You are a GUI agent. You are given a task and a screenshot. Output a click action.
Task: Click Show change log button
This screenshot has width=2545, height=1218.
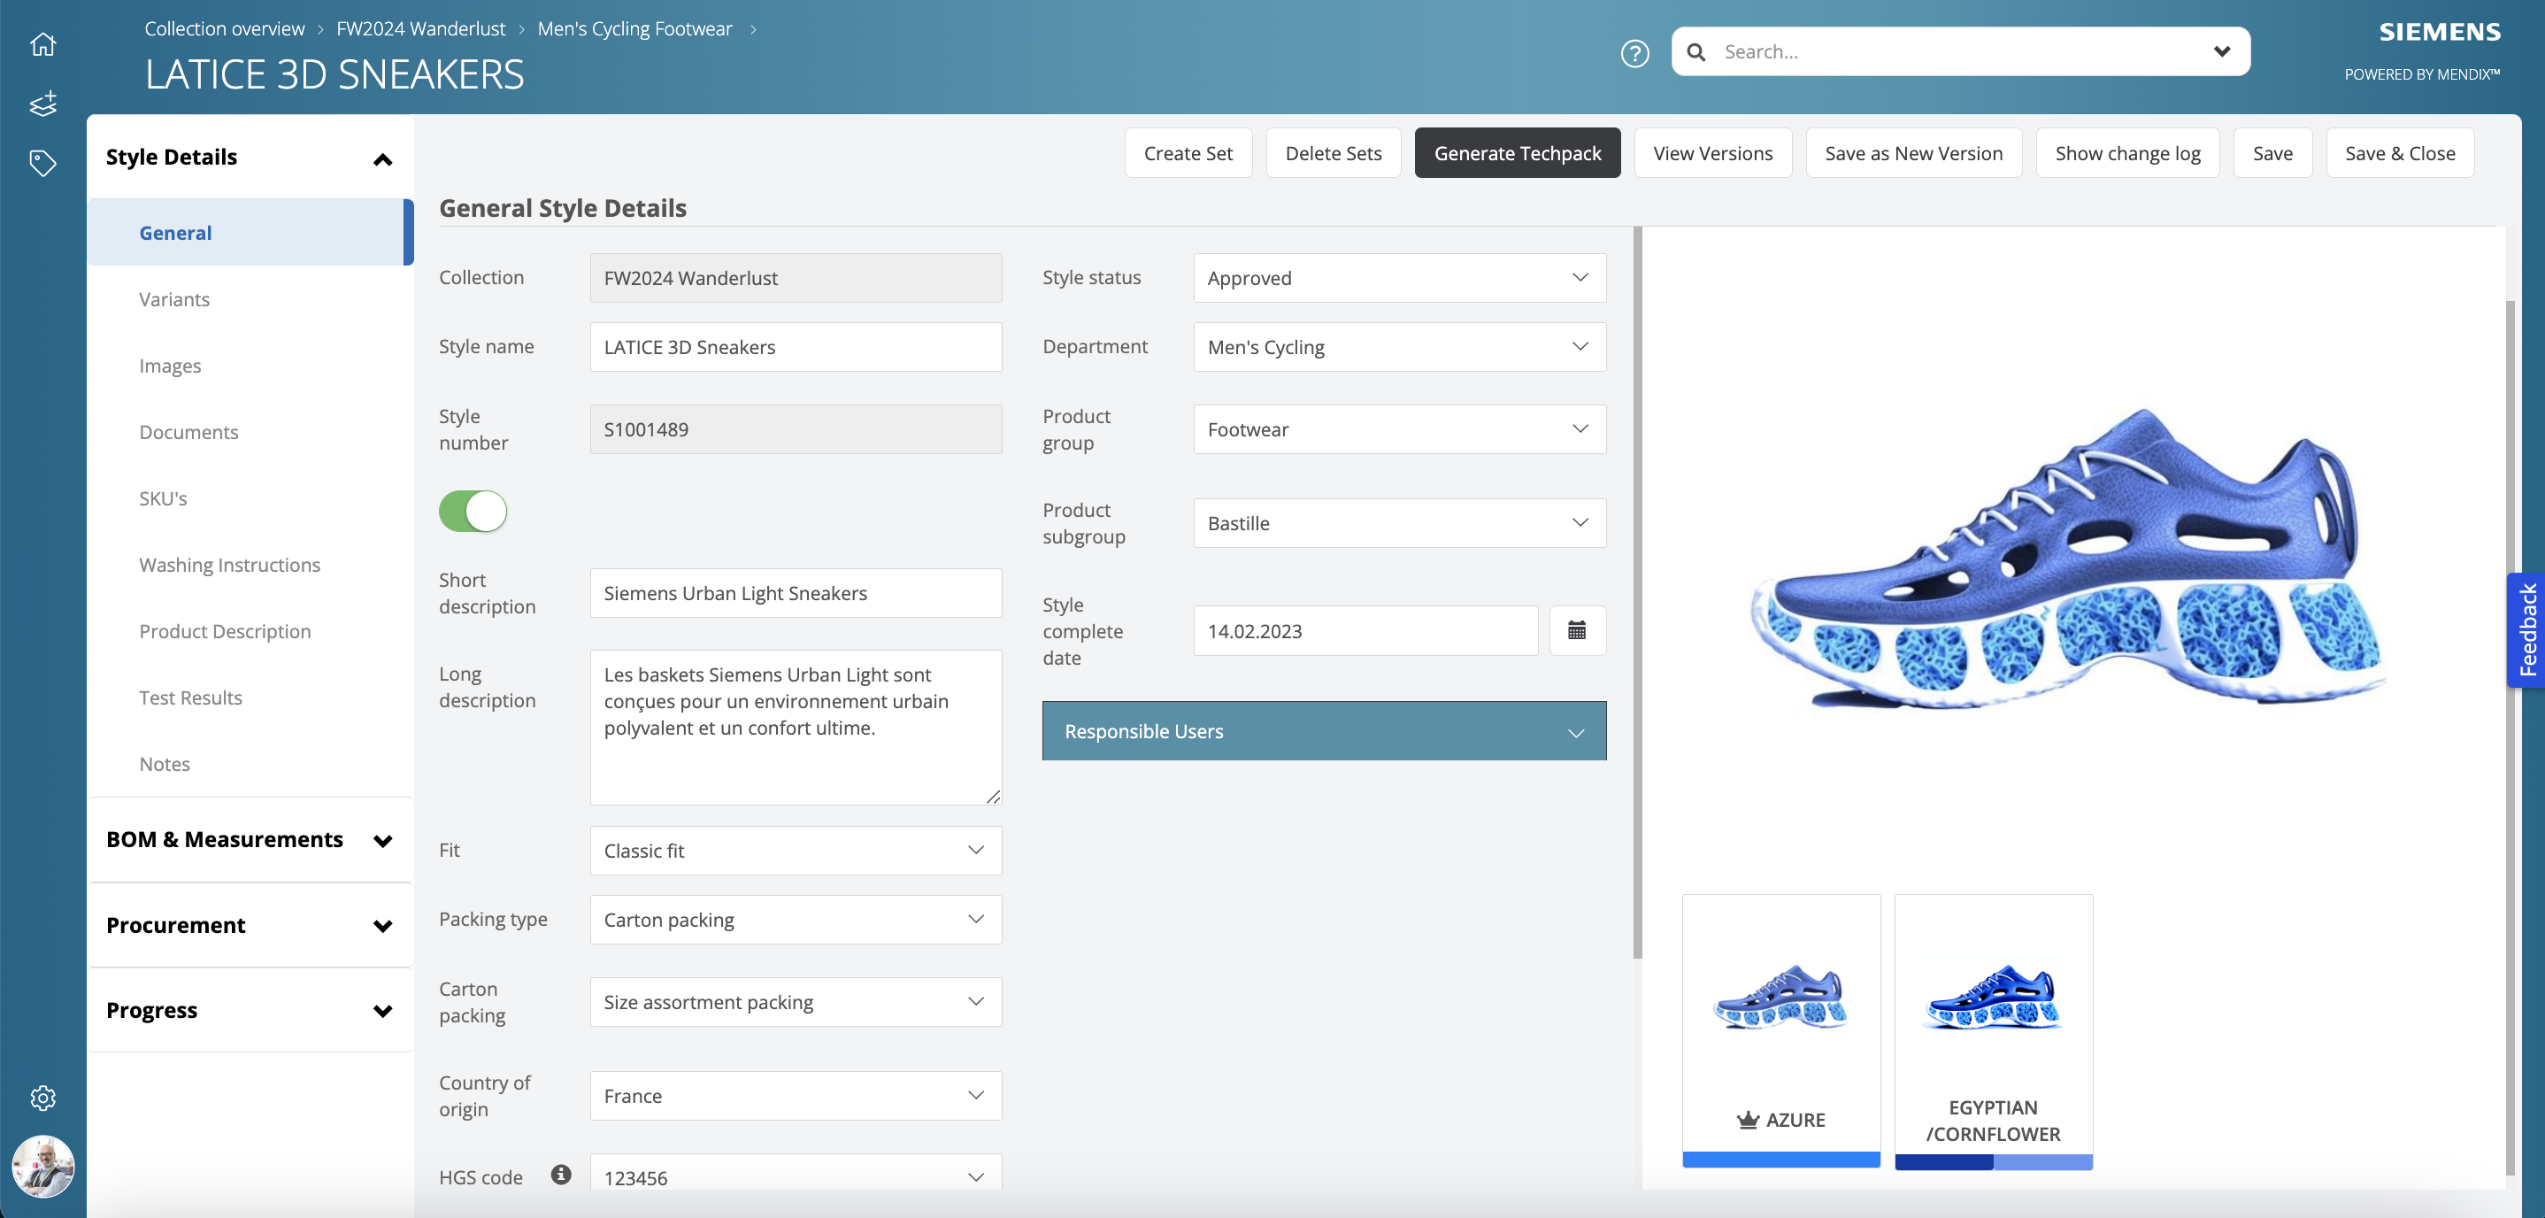click(x=2127, y=152)
